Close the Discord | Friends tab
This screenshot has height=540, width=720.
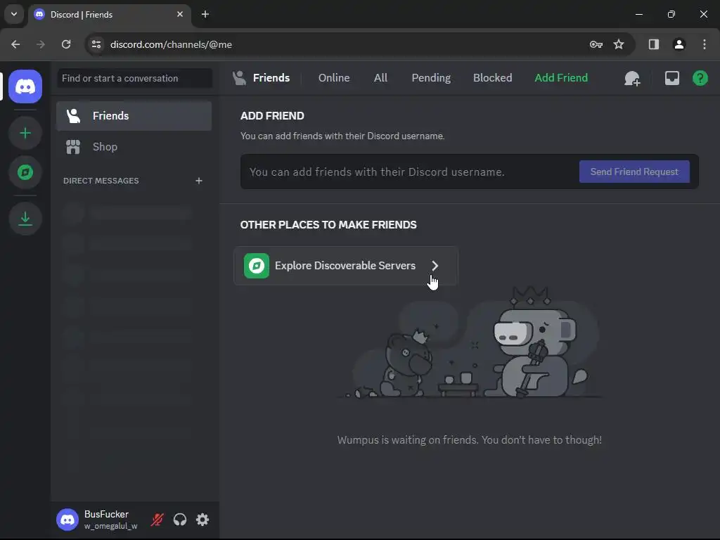point(180,14)
